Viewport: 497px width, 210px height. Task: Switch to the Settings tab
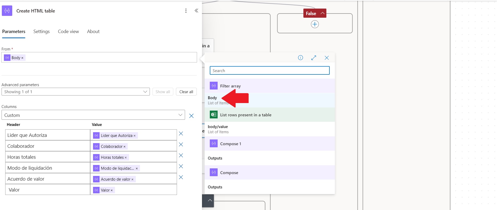coord(41,31)
